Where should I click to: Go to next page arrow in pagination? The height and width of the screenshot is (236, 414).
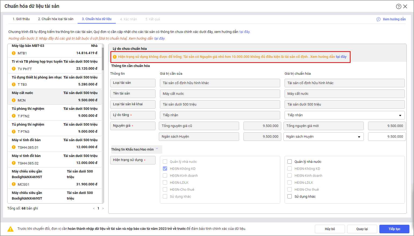click(103, 208)
